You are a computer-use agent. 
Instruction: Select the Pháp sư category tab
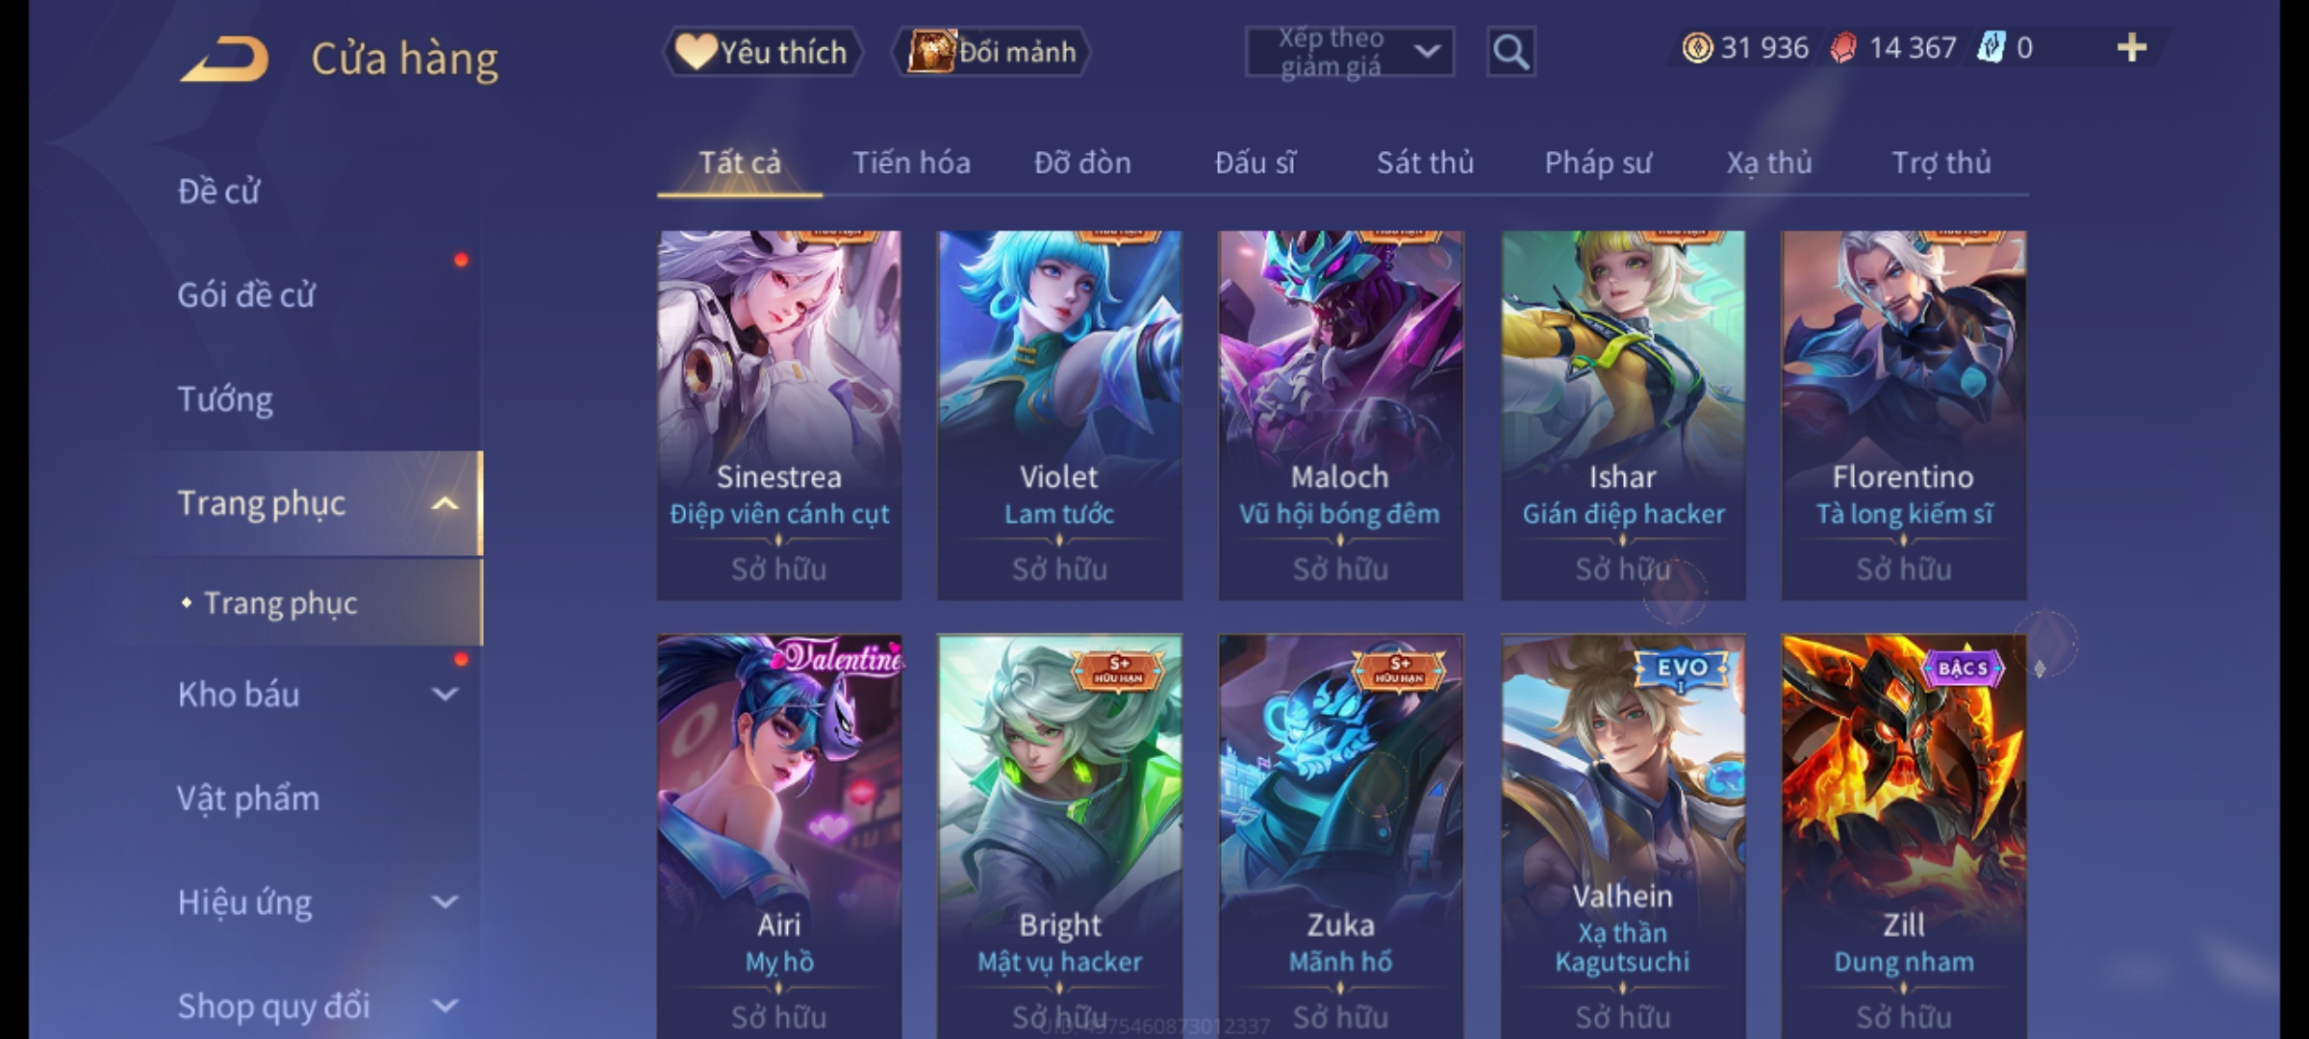point(1598,163)
